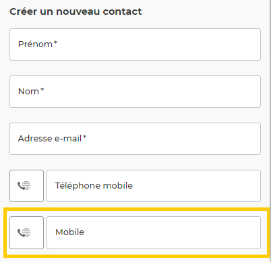Click phone-globe icon in the Mobile row
The width and height of the screenshot is (271, 262).
tap(24, 232)
